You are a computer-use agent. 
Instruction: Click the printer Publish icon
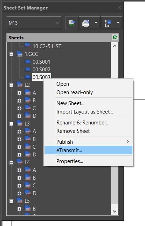point(86,23)
